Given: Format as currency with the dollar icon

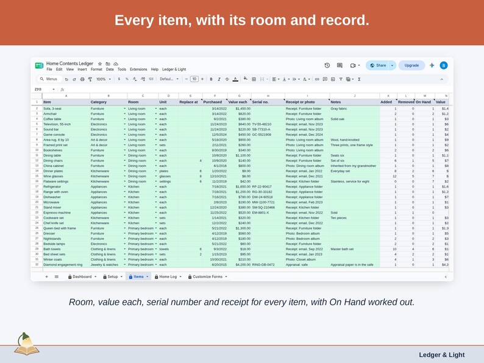Looking at the screenshot, I should [x=119, y=79].
